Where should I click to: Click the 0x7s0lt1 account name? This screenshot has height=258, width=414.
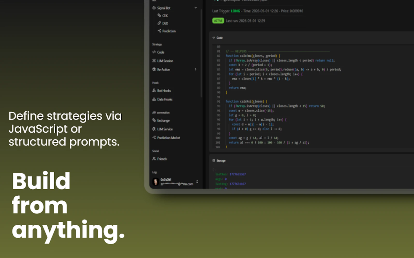point(166,180)
